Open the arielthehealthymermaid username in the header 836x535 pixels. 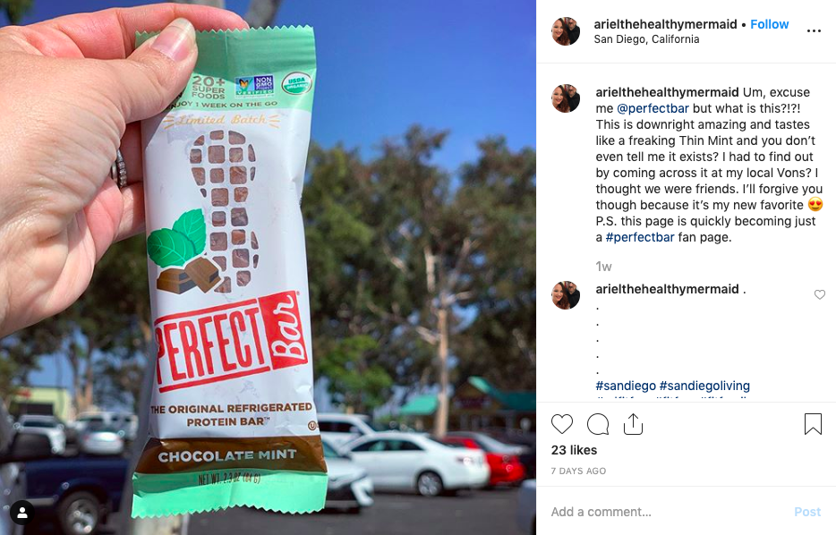pos(665,24)
